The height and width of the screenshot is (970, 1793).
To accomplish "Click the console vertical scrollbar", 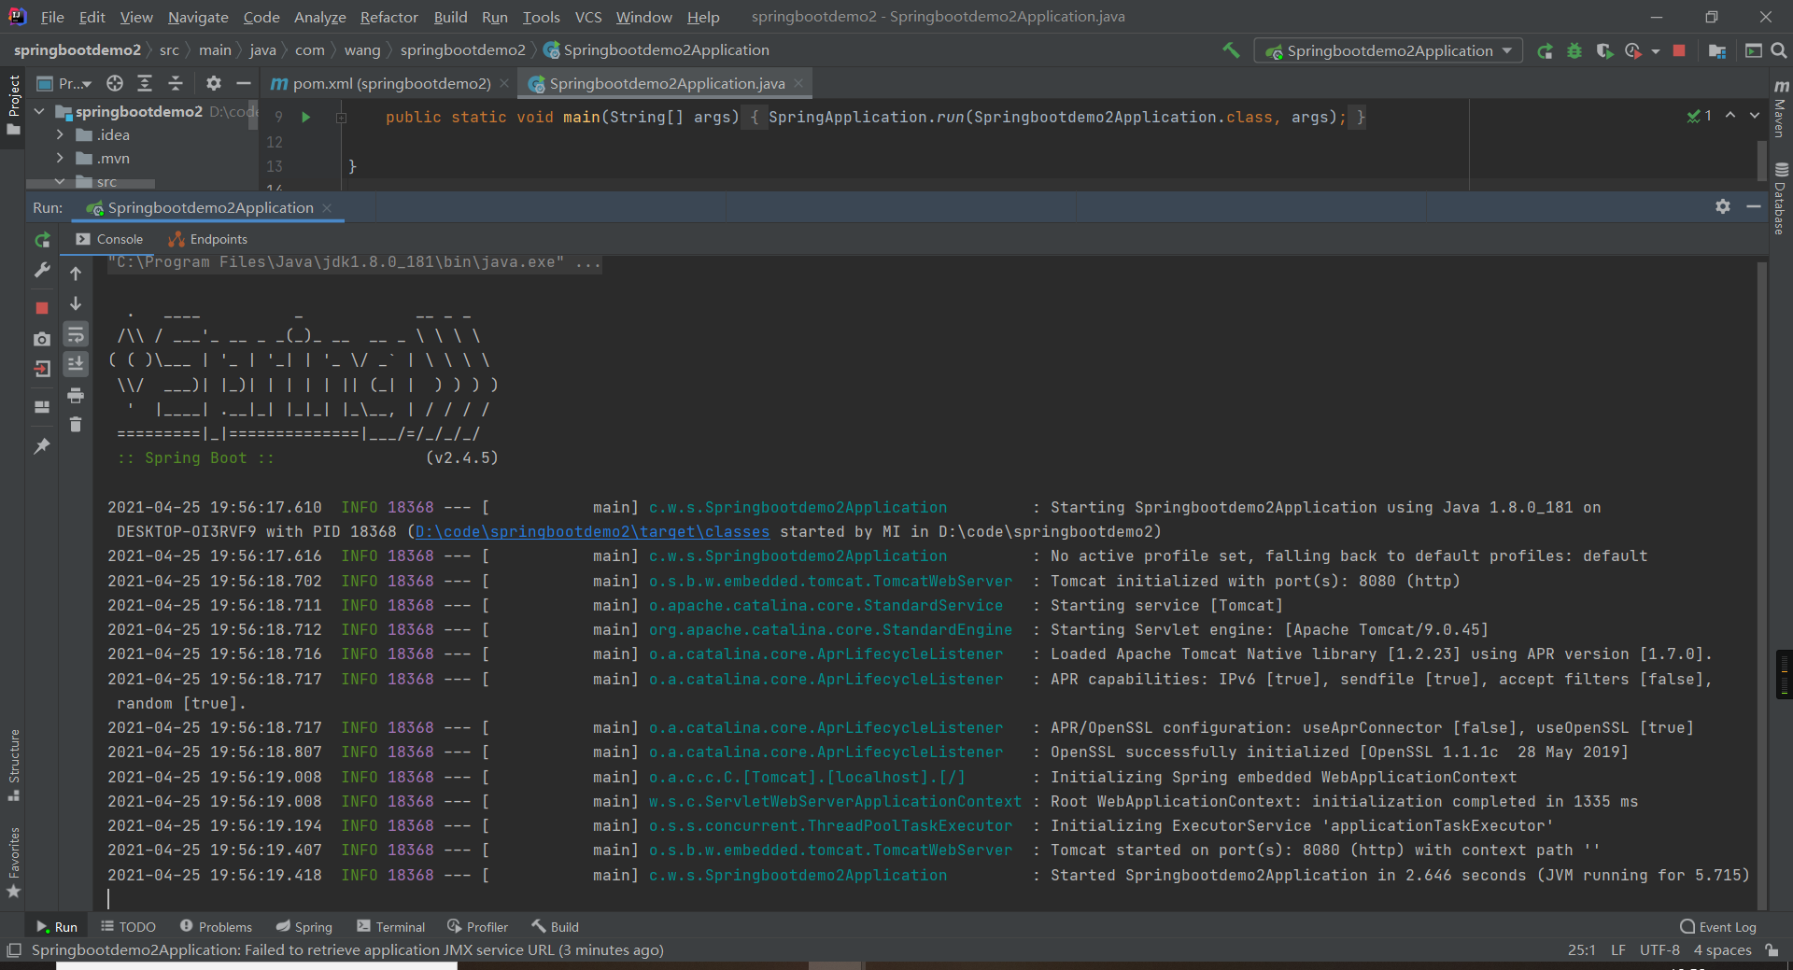I will [1762, 584].
